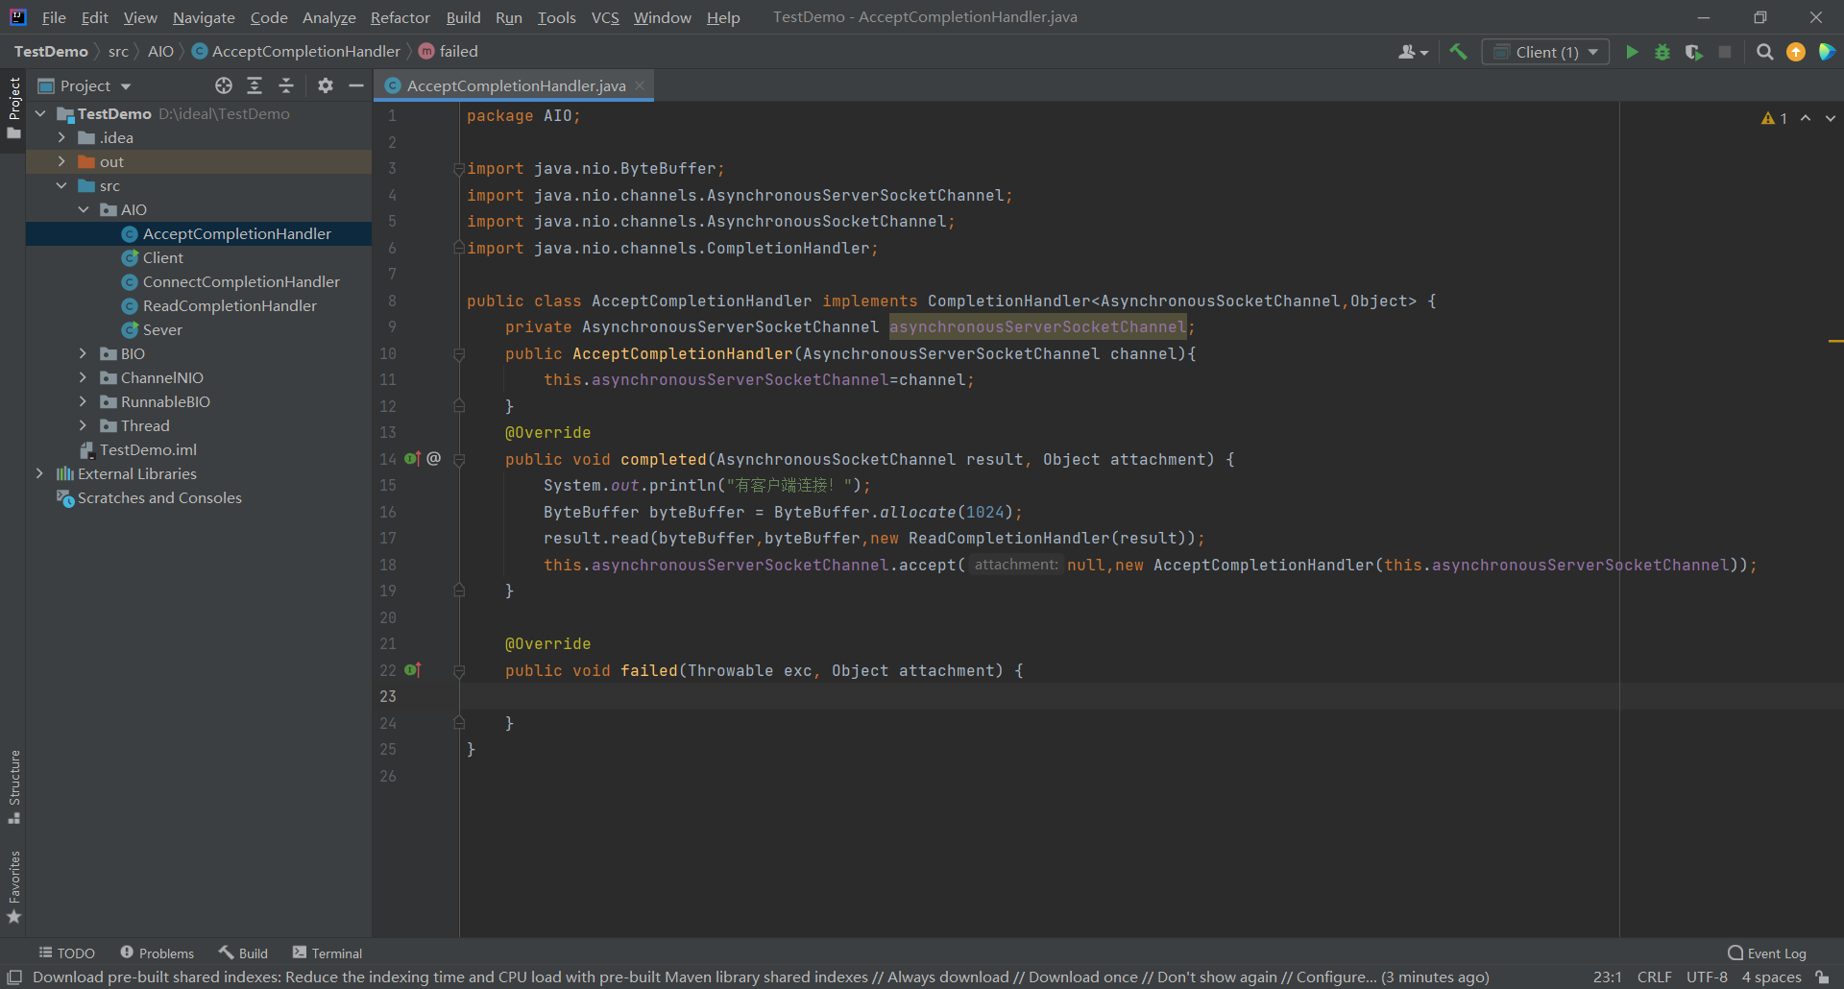Open the TODO tool window
Viewport: 1844px width, 989px height.
(66, 953)
